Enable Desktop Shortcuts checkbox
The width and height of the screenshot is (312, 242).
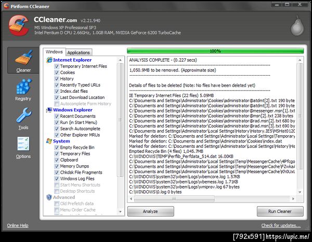[x=57, y=191]
